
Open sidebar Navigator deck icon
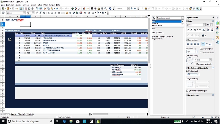coord(217,37)
